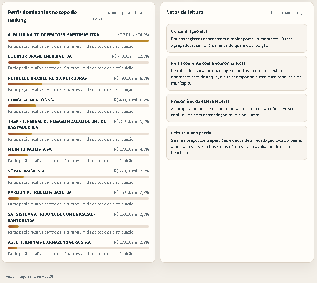Click the O que o painel sugere caption

tap(288, 13)
